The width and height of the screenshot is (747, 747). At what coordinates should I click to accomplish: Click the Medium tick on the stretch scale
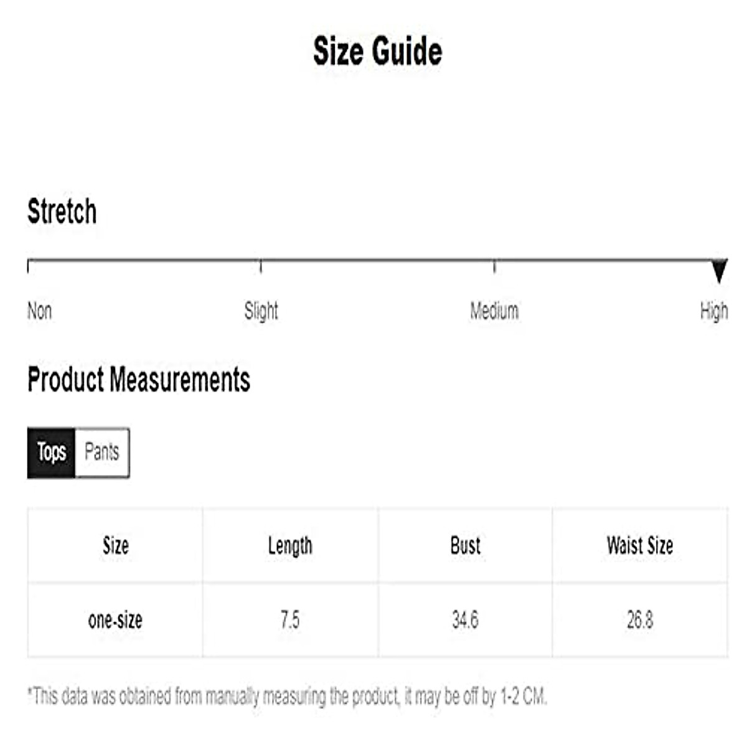click(x=494, y=266)
